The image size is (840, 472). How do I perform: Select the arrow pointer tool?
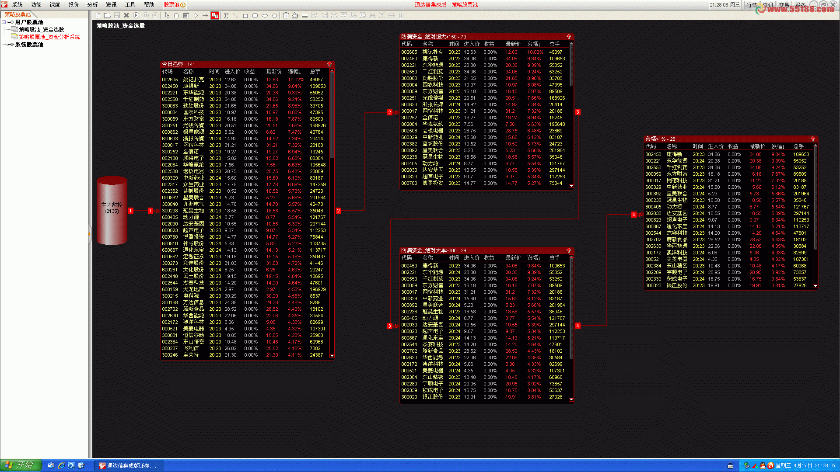click(167, 15)
